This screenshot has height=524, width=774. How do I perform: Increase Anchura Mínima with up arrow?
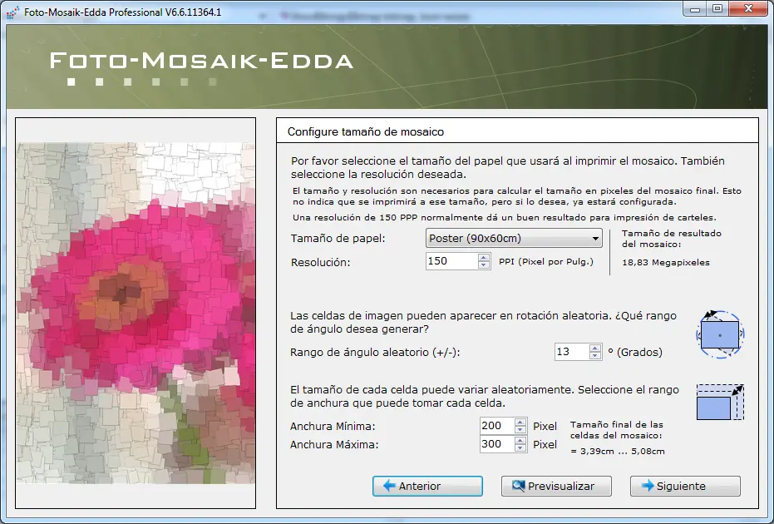(520, 422)
